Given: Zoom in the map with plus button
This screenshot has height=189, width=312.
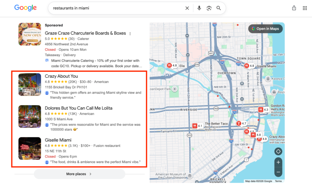Looking at the screenshot, I should [x=278, y=162].
